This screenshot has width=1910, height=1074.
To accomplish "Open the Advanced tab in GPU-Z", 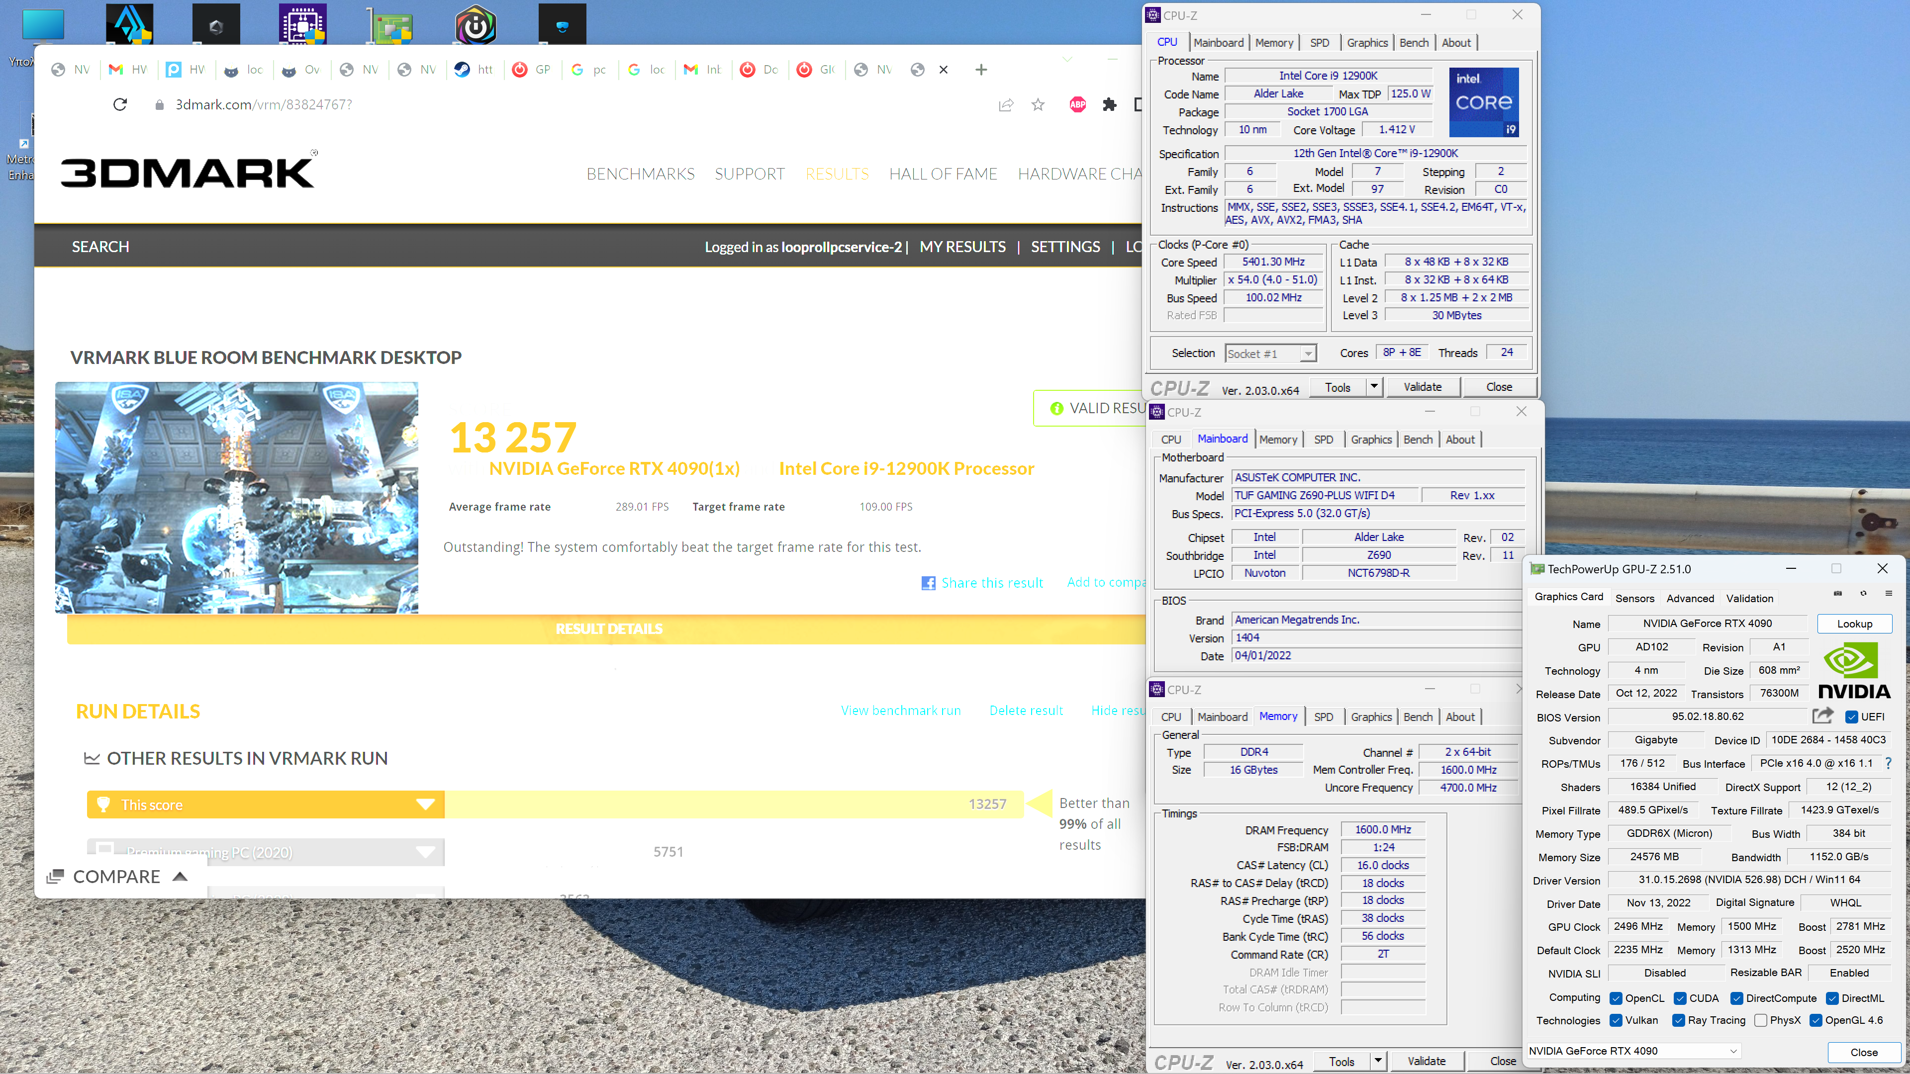I will point(1690,598).
